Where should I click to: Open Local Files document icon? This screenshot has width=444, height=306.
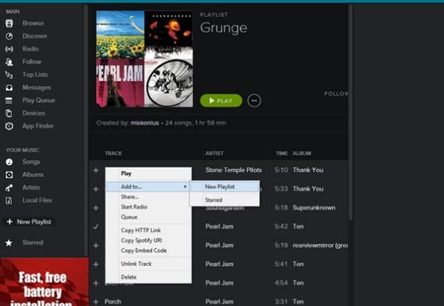click(9, 201)
